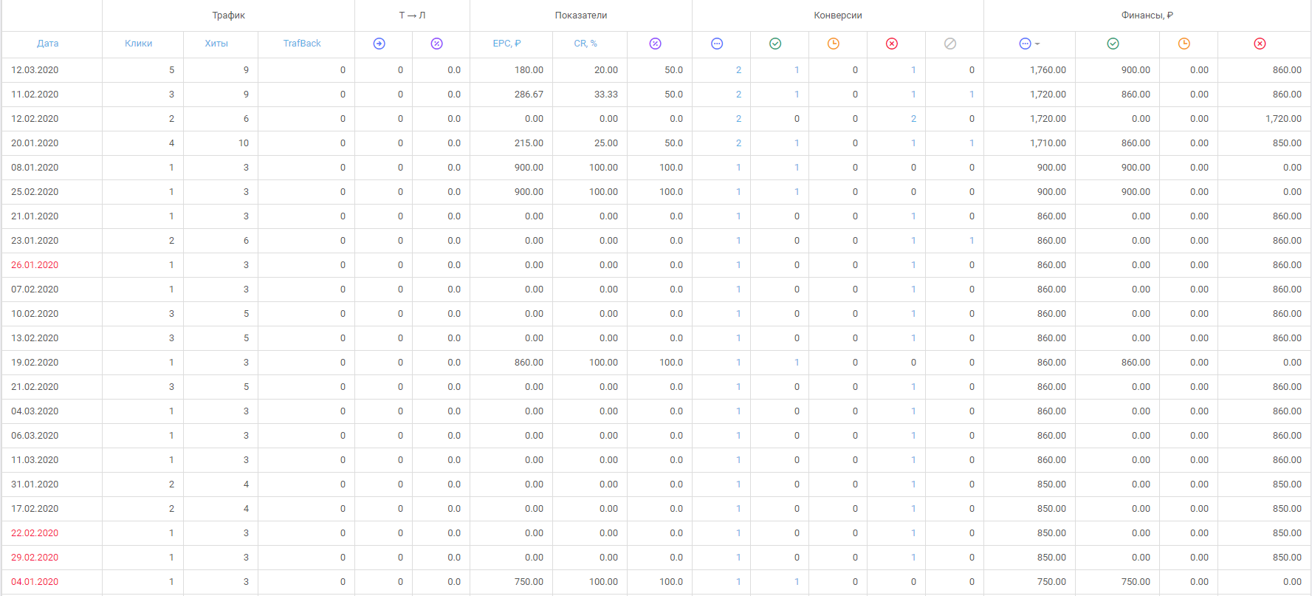Select the date 20.01.2020

point(35,143)
